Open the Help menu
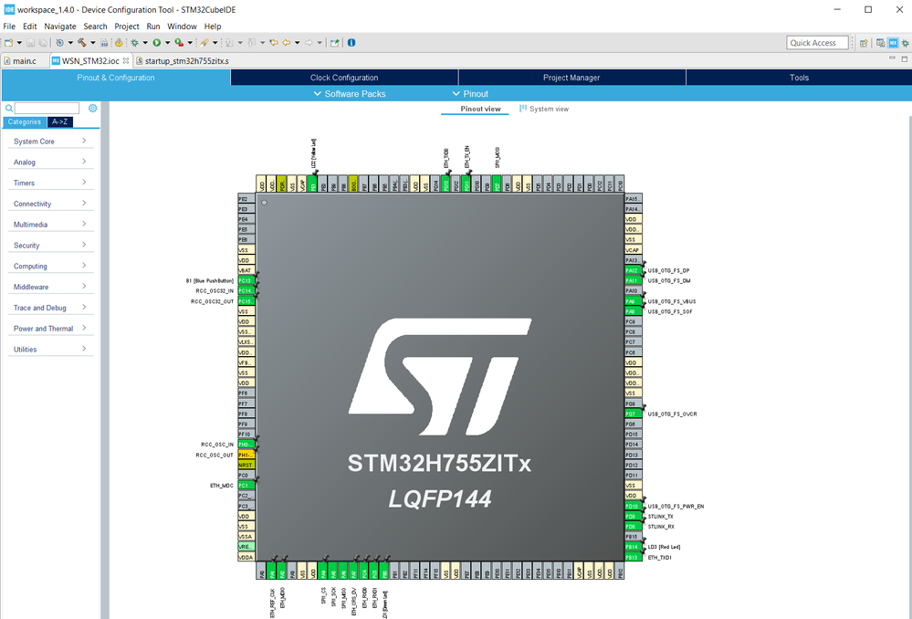Image resolution: width=912 pixels, height=619 pixels. coord(213,26)
